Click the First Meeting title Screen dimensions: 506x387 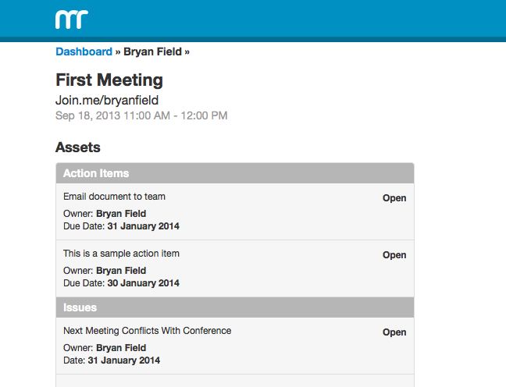click(x=109, y=80)
